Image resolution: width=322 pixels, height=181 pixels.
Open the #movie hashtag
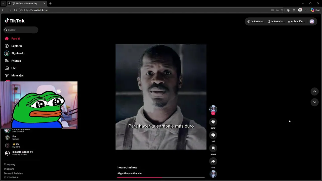click(x=137, y=173)
